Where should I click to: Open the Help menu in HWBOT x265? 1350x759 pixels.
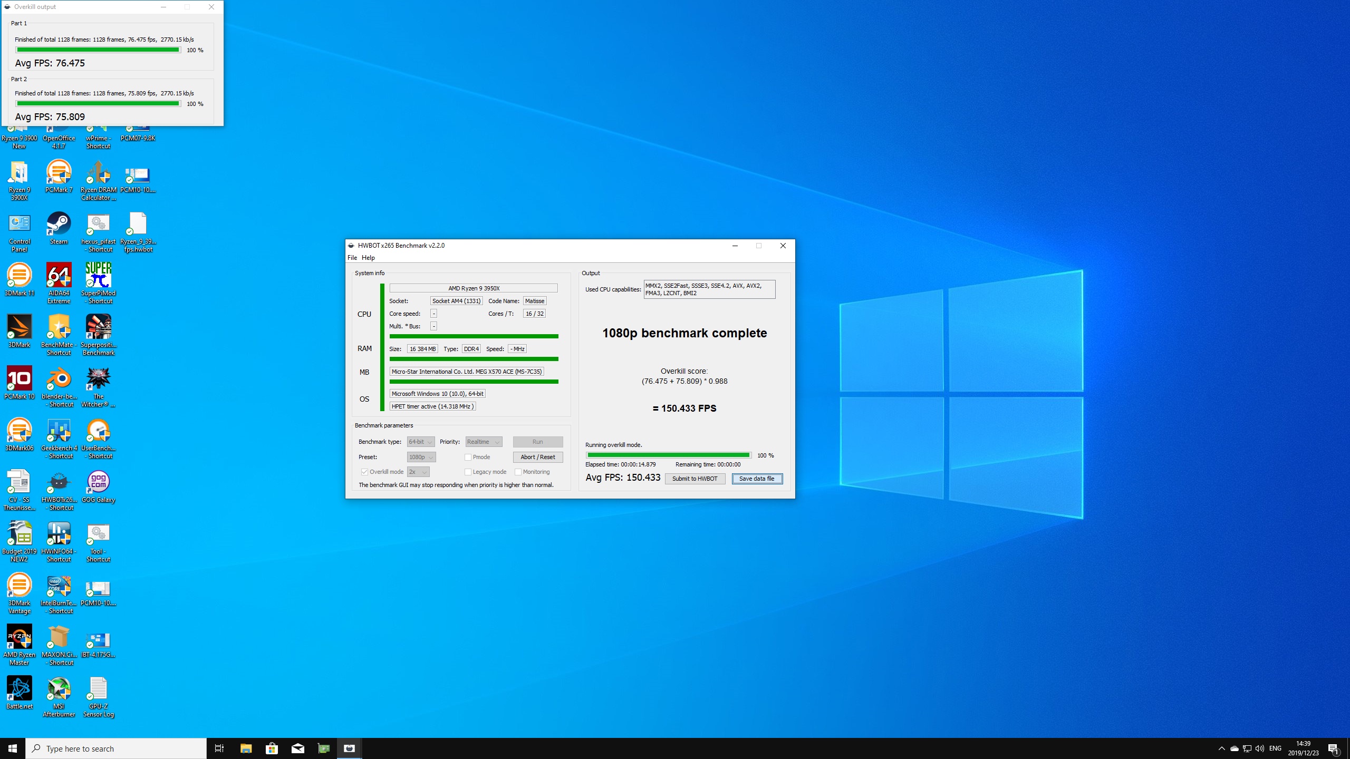[x=368, y=258]
